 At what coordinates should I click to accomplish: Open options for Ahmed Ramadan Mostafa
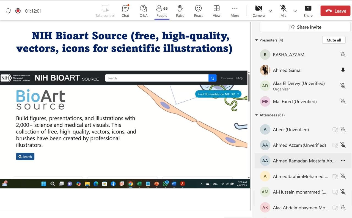click(x=343, y=161)
